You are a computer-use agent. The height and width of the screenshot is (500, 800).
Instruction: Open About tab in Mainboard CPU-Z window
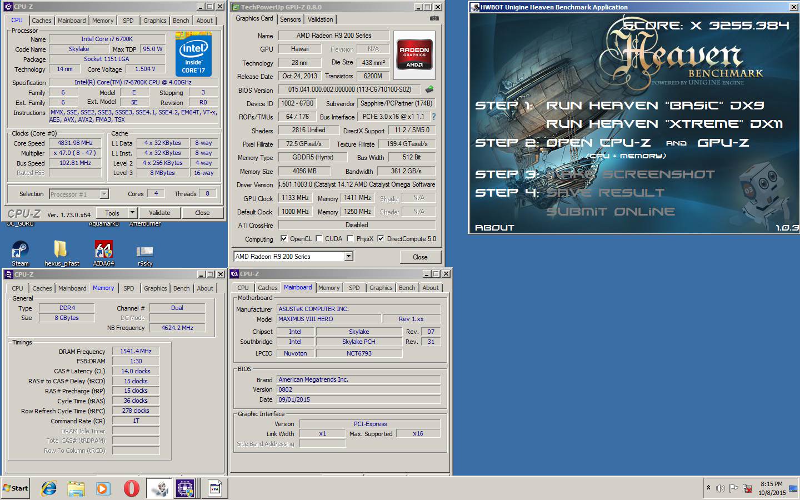coord(431,288)
